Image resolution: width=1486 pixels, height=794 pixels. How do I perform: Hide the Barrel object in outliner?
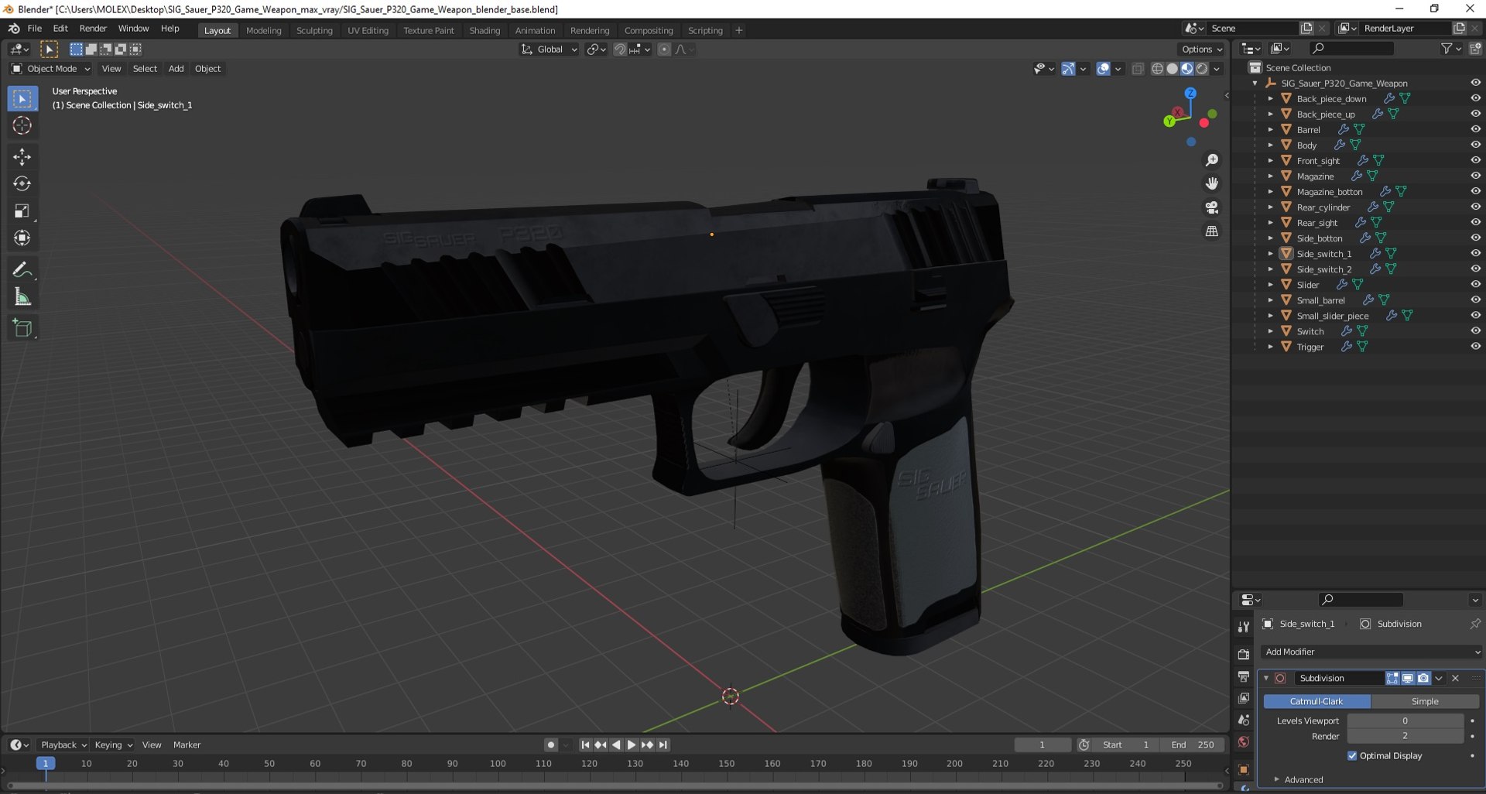pos(1475,129)
